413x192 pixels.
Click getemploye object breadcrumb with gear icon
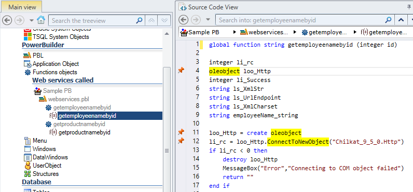pyautogui.click(x=324, y=32)
